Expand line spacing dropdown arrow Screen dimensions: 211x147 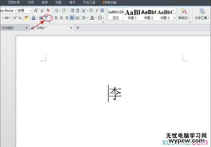[x=87, y=18]
